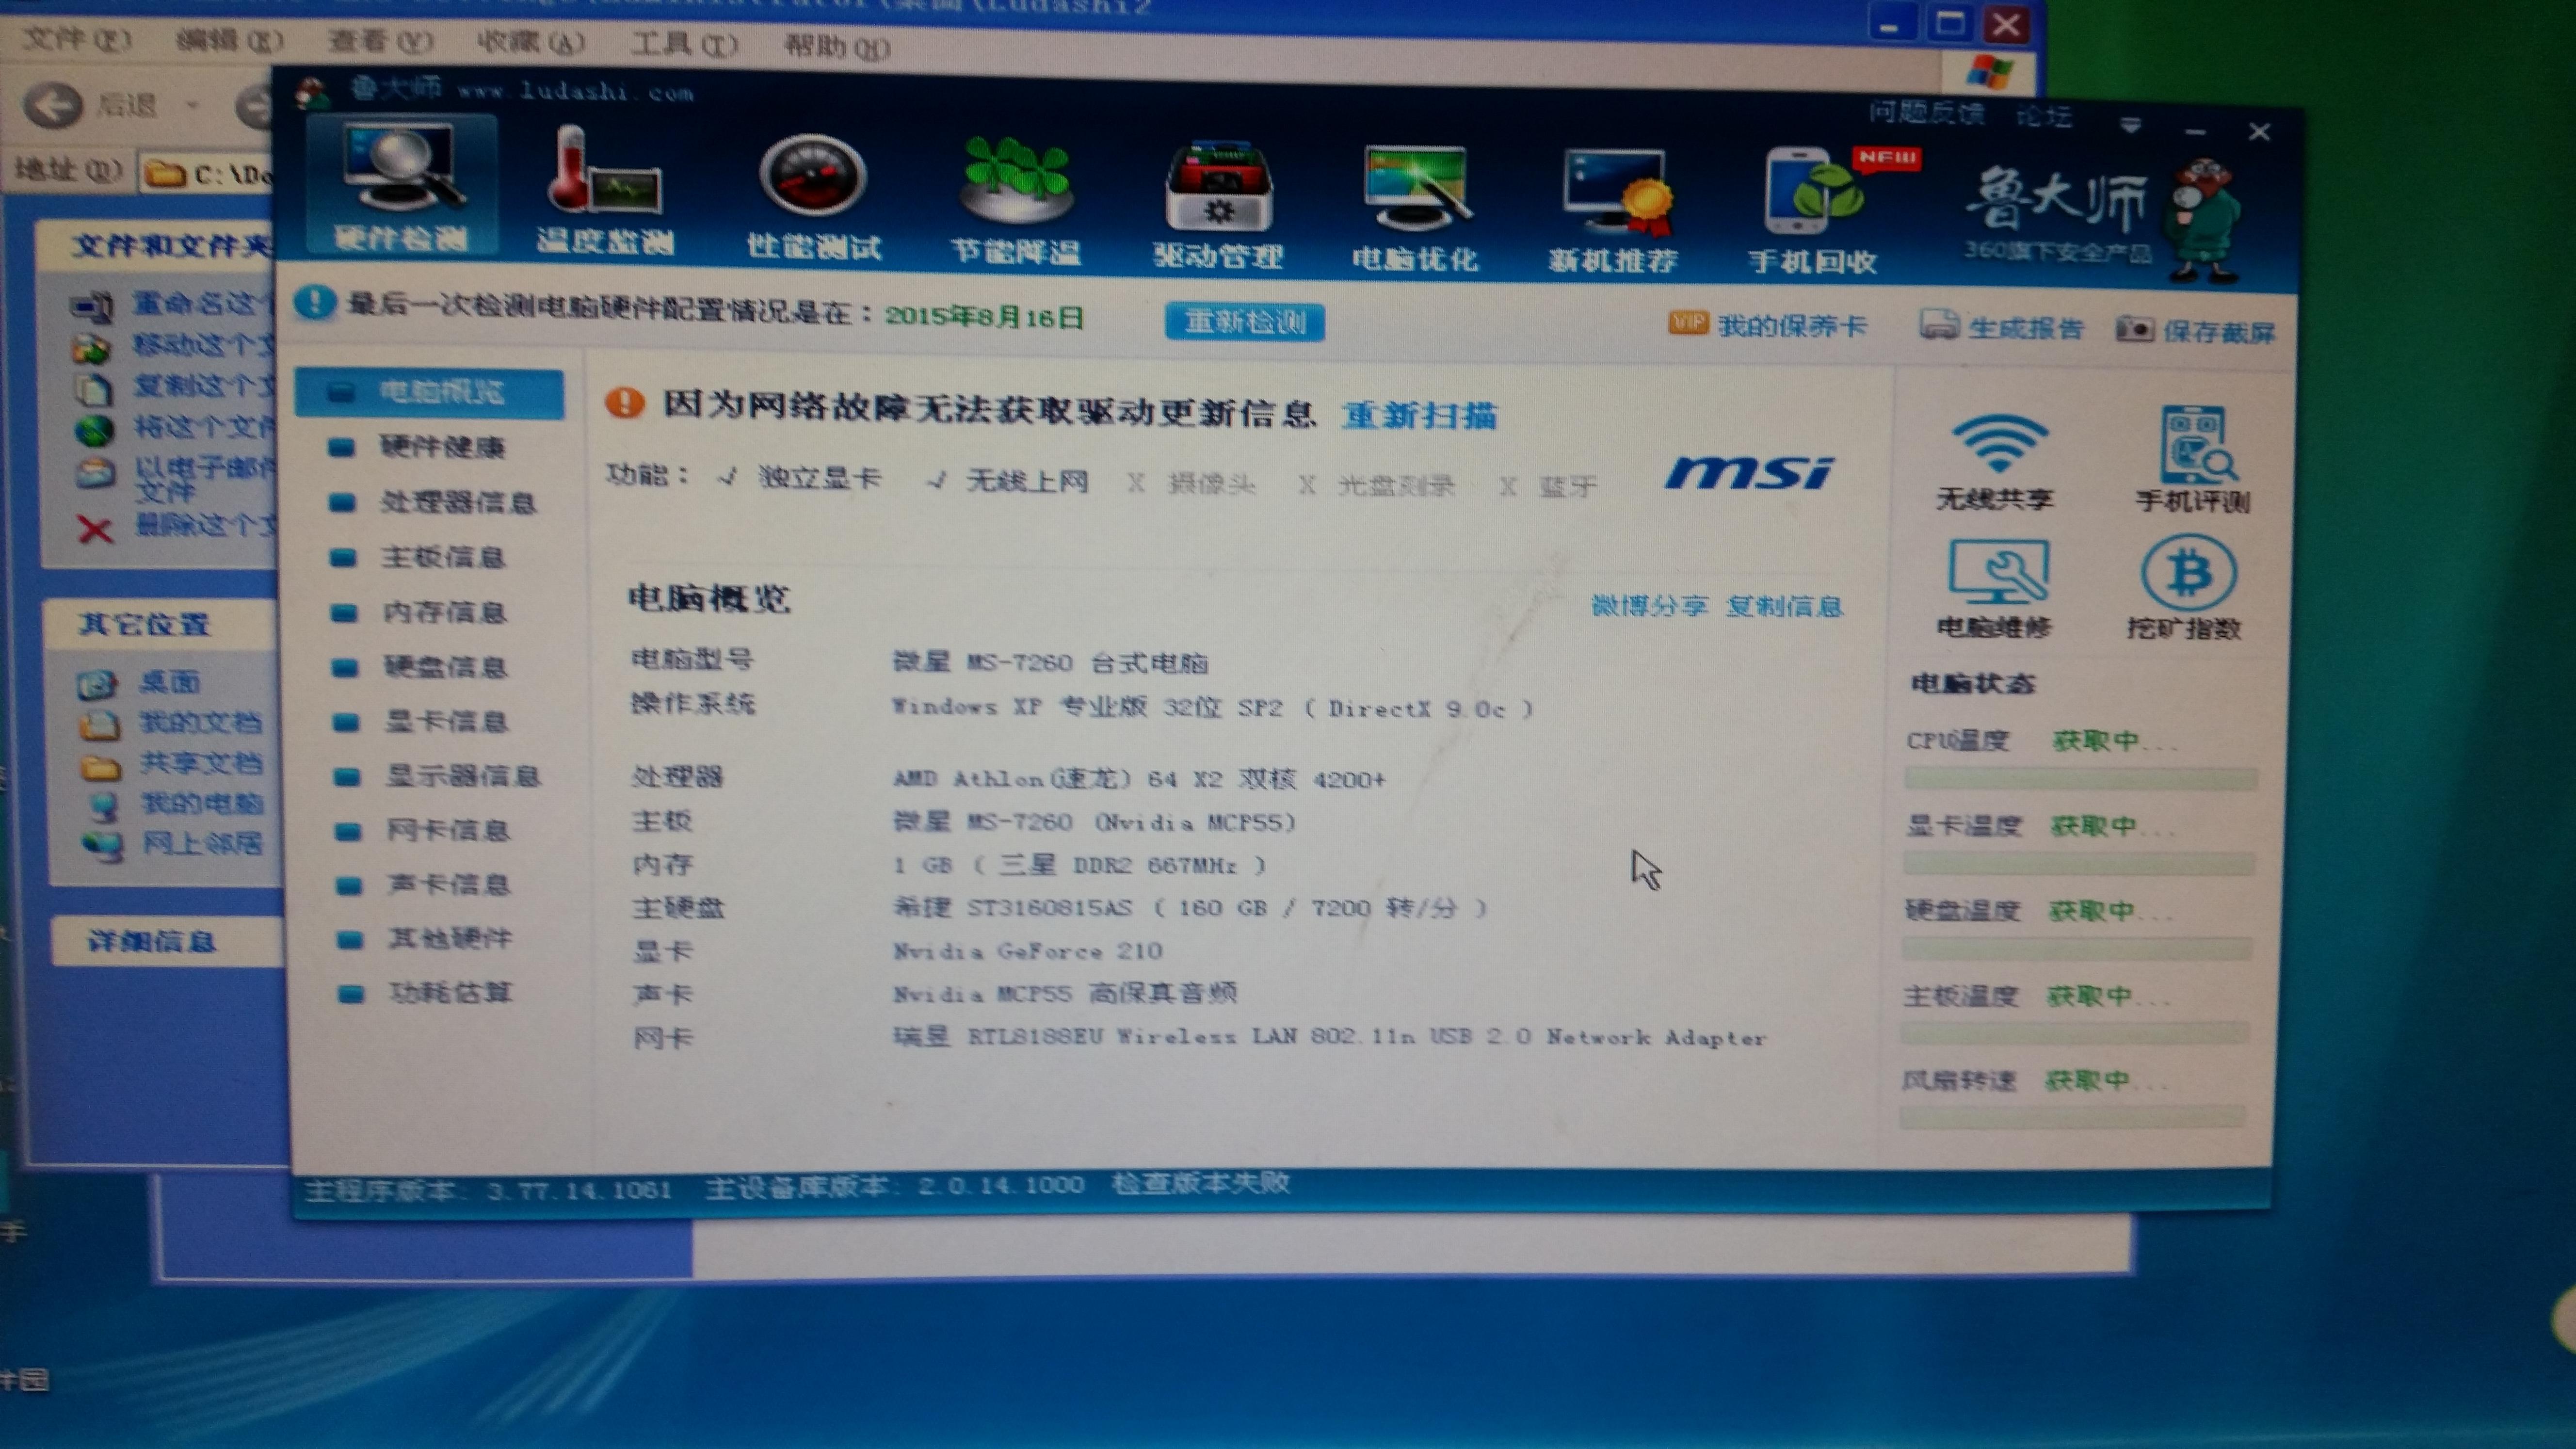
Task: Click the 显卡温度 progress bar
Action: pyautogui.click(x=2078, y=863)
